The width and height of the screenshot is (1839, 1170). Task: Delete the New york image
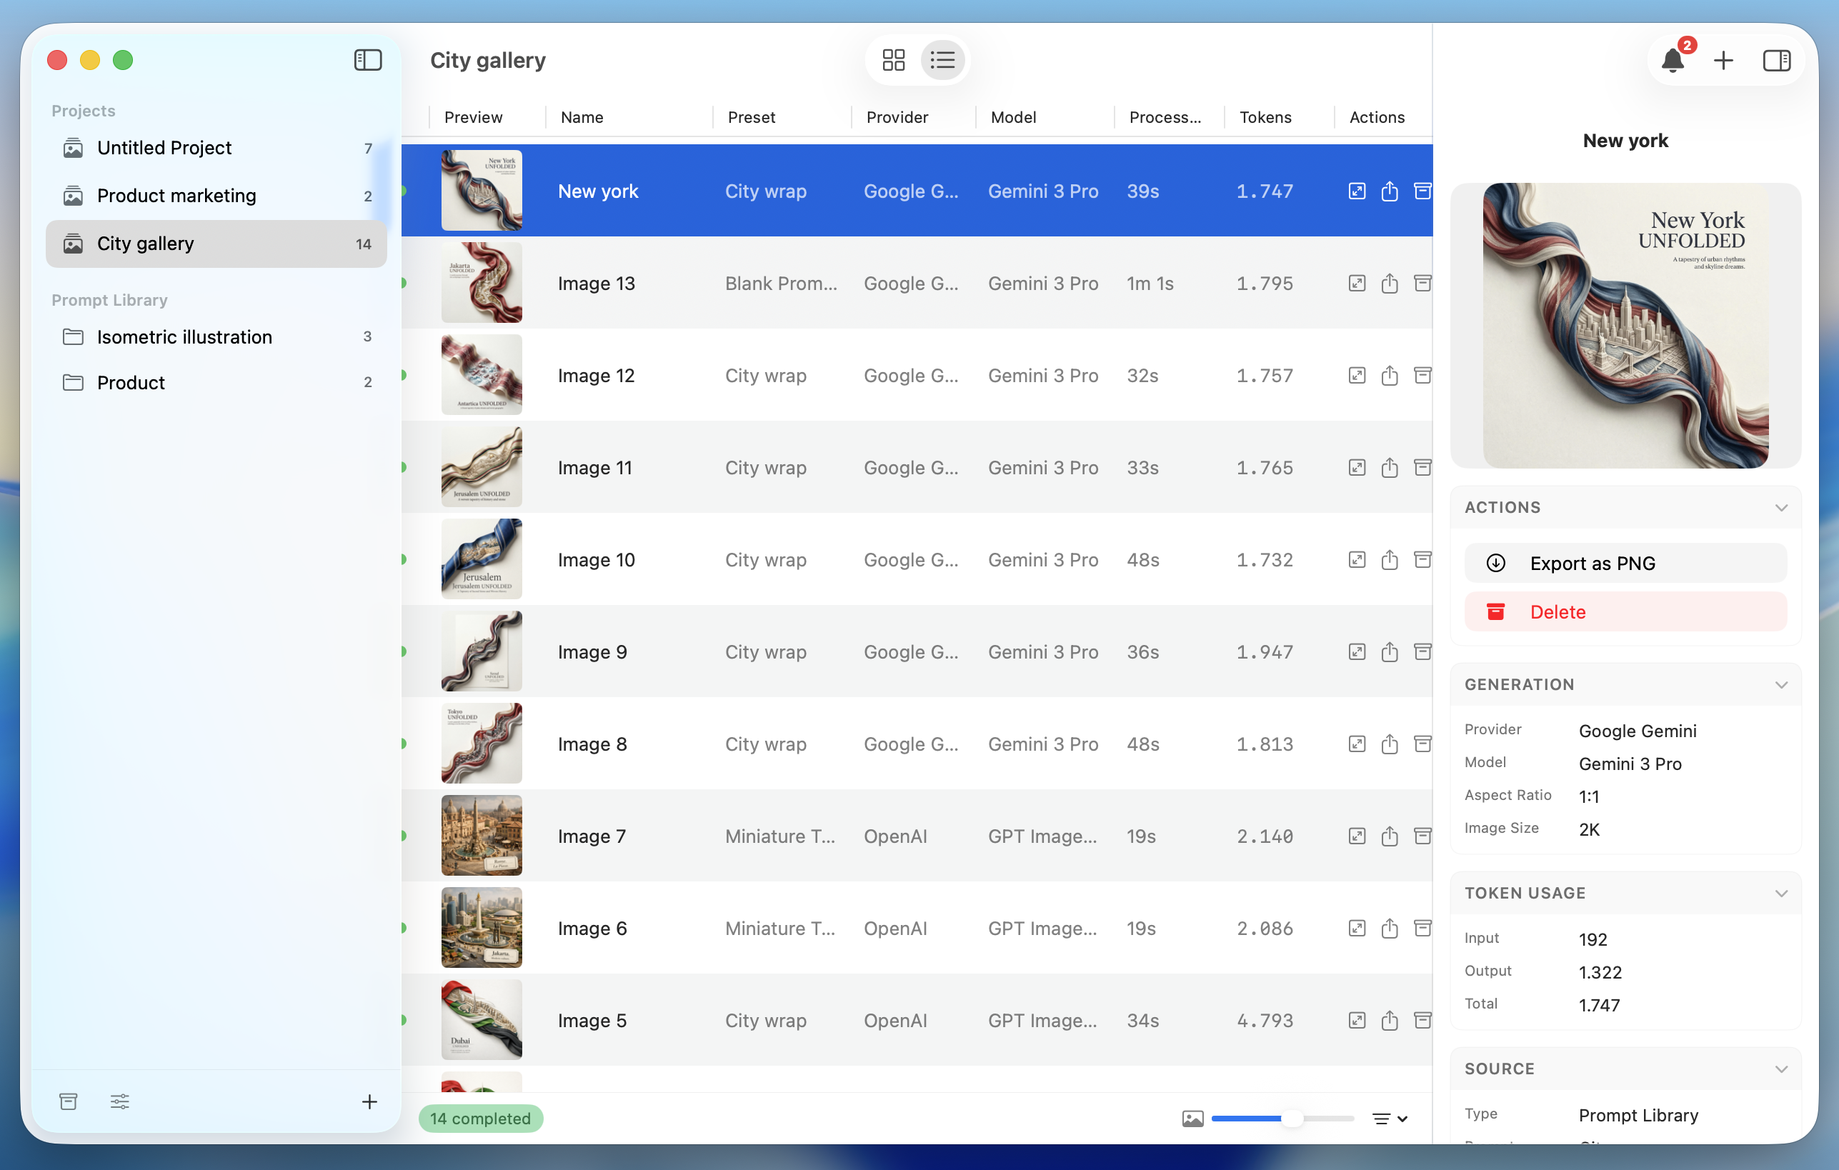coord(1625,611)
